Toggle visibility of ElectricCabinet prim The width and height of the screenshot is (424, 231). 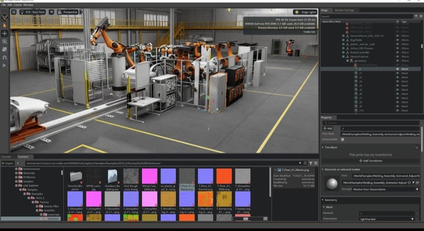[x=397, y=56]
